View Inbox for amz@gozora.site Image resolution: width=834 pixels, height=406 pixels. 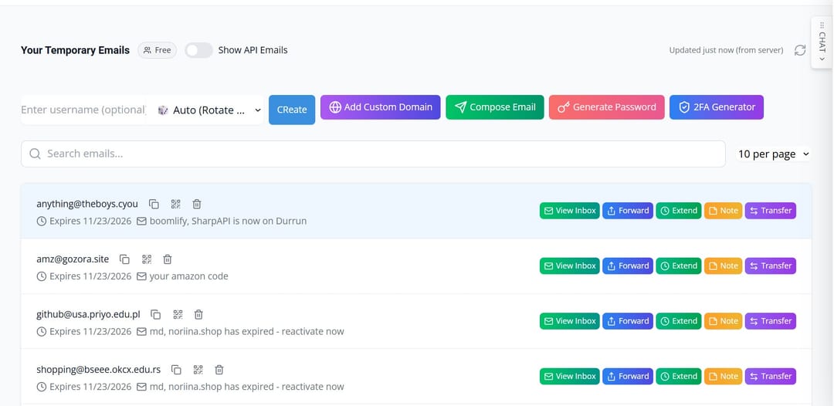[570, 266]
